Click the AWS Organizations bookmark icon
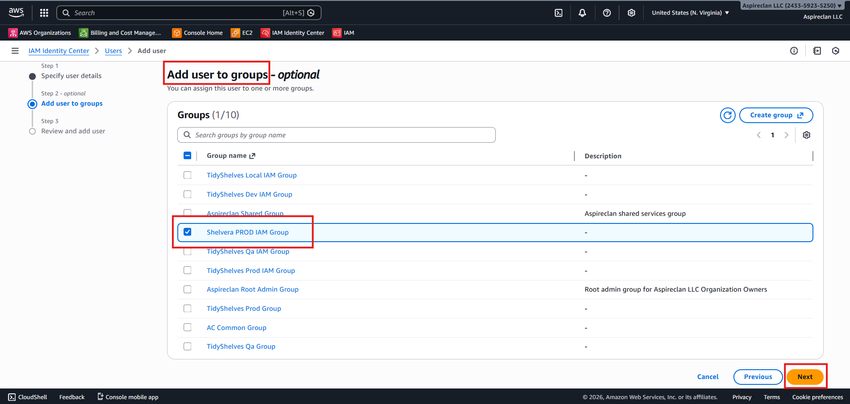The image size is (850, 404). 13,33
